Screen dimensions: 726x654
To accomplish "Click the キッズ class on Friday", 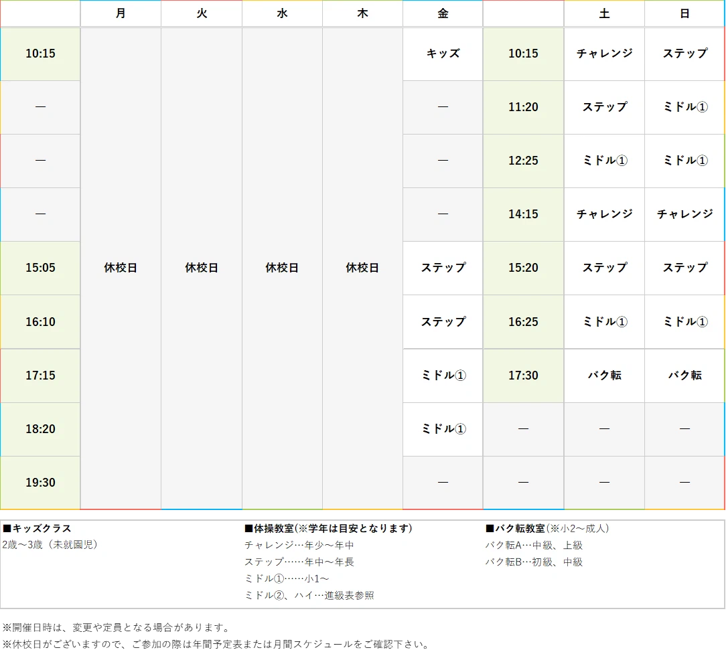I will pyautogui.click(x=442, y=54).
